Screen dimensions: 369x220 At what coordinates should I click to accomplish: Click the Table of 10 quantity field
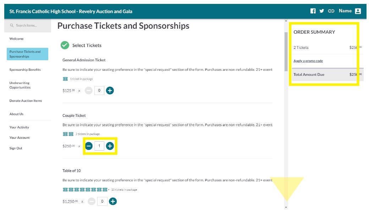point(102,202)
